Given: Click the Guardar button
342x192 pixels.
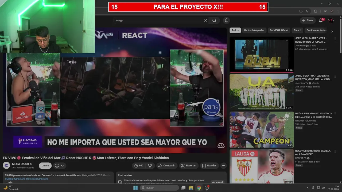Looking at the screenshot, I should tap(209, 166).
